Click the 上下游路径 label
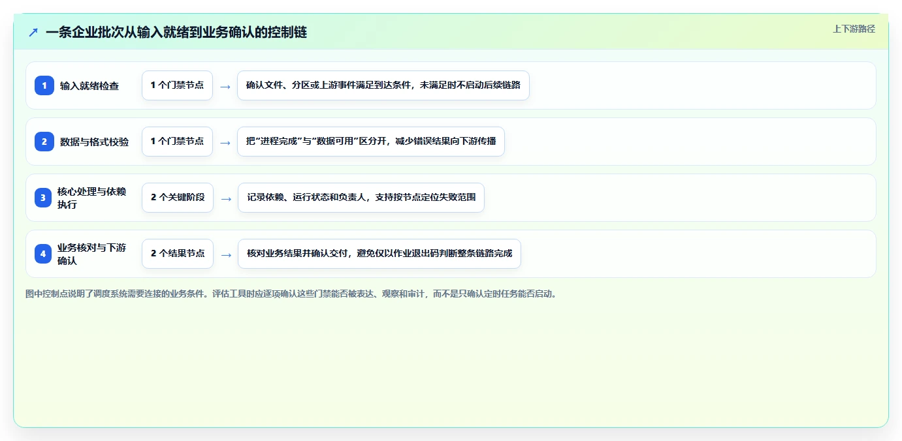The height and width of the screenshot is (441, 902). click(x=854, y=29)
